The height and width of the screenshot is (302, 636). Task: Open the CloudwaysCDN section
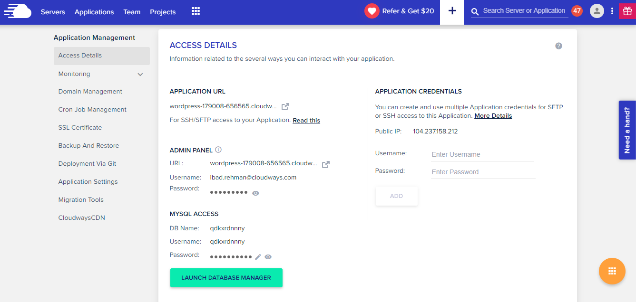82,218
